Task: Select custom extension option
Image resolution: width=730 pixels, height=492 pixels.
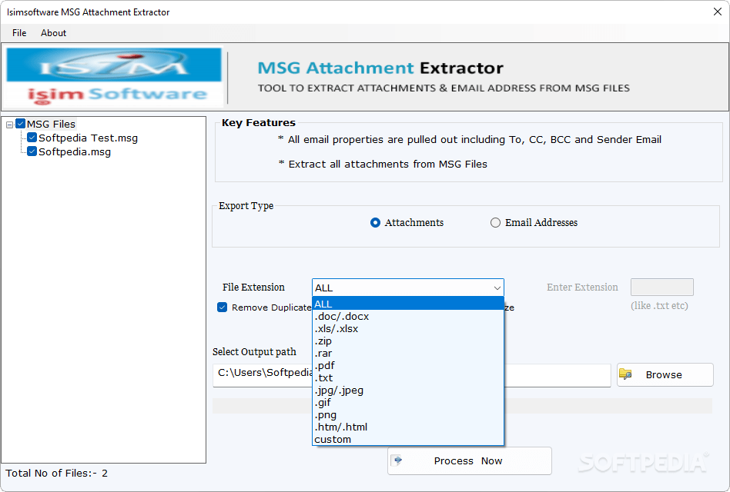Action: [408, 440]
